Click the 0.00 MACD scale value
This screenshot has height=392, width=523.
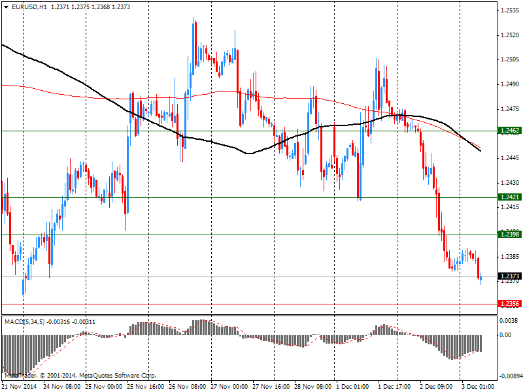click(505, 335)
